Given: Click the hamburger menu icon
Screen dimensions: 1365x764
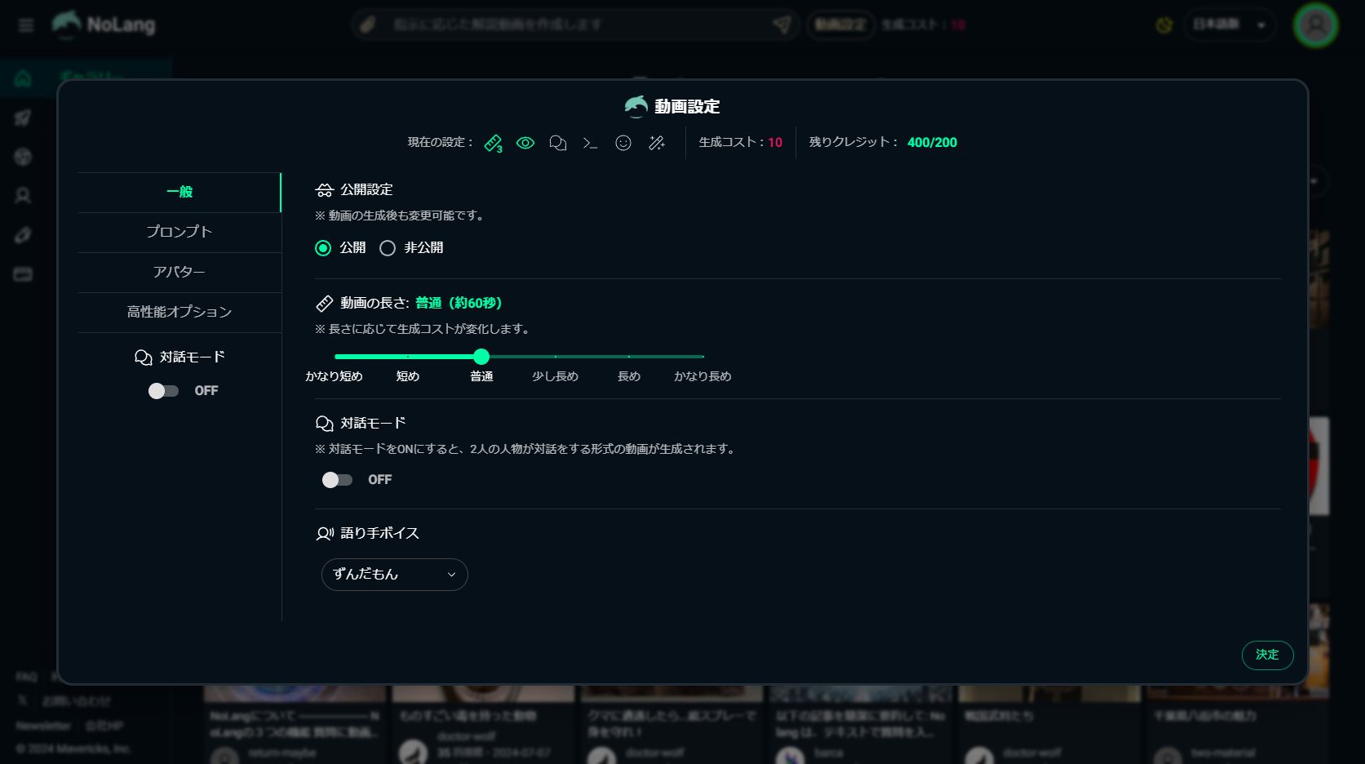Looking at the screenshot, I should pyautogui.click(x=24, y=25).
